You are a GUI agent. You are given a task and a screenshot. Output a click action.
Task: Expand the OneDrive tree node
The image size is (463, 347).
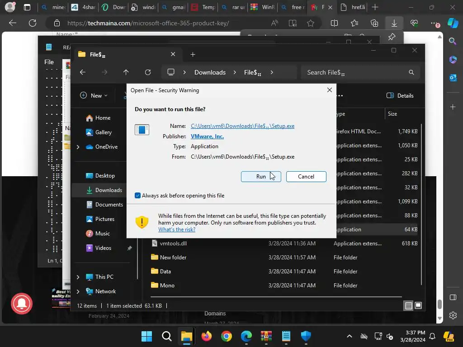(x=78, y=147)
